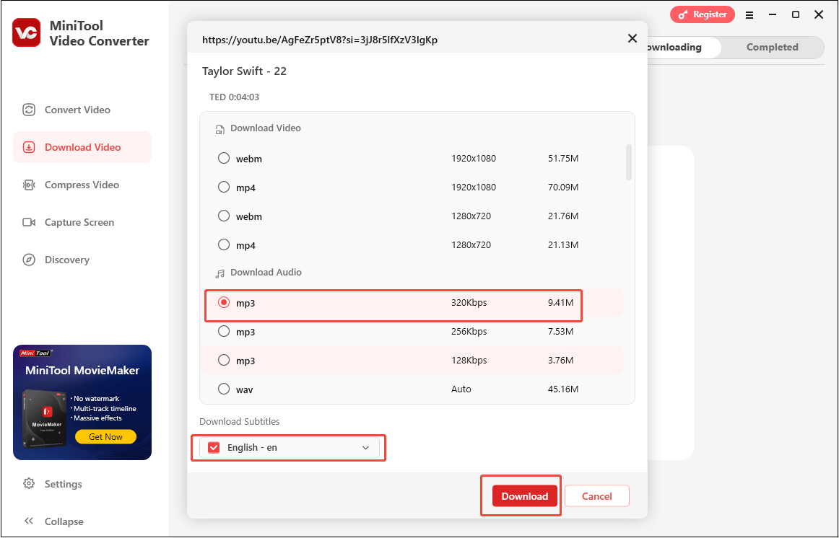Open Settings in the sidebar
839x538 pixels.
(x=63, y=484)
